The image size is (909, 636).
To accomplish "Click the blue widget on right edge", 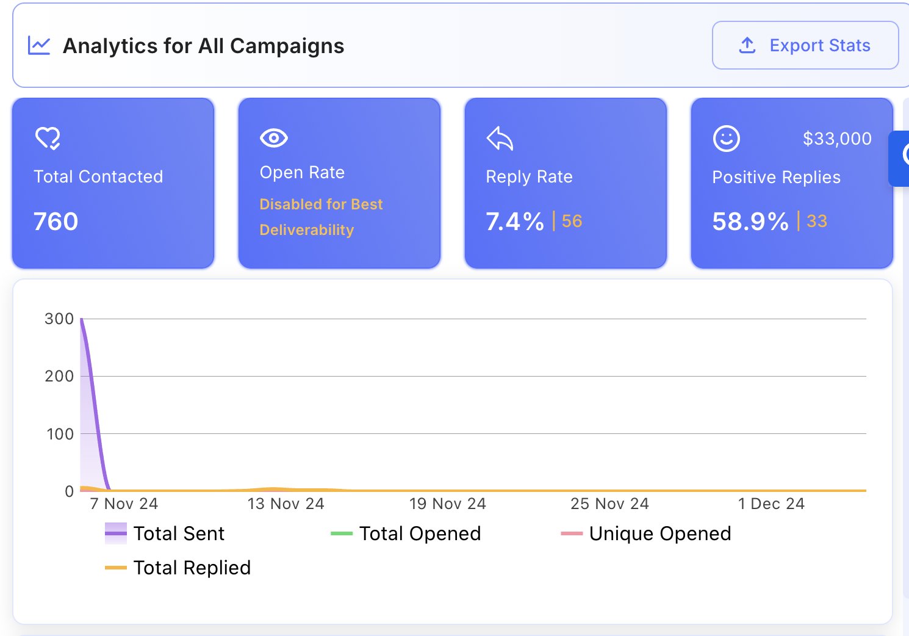I will 900,157.
